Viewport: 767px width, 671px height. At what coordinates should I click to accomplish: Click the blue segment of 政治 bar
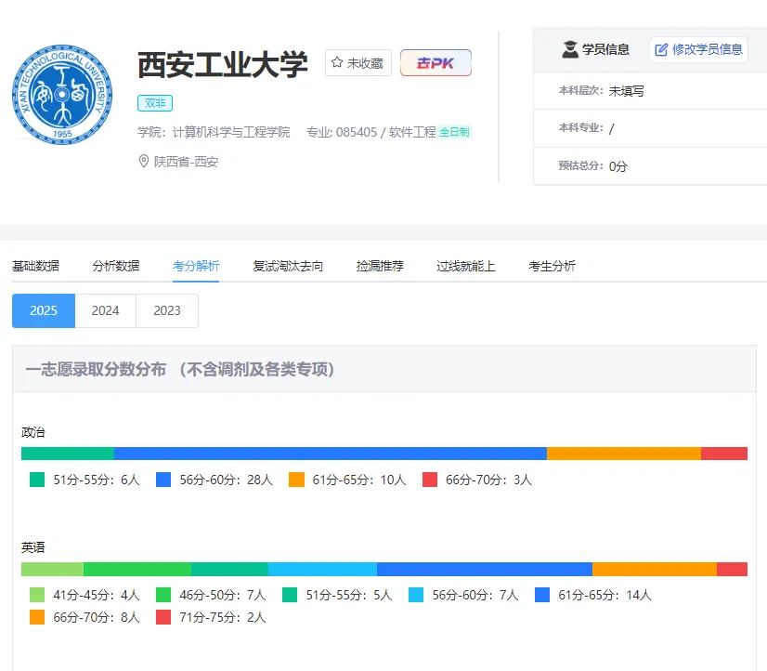pos(331,454)
